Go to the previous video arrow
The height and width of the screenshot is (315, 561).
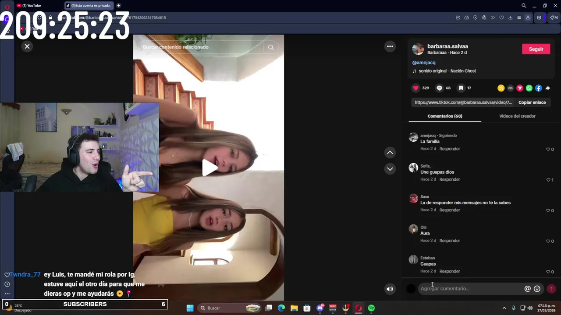click(390, 152)
